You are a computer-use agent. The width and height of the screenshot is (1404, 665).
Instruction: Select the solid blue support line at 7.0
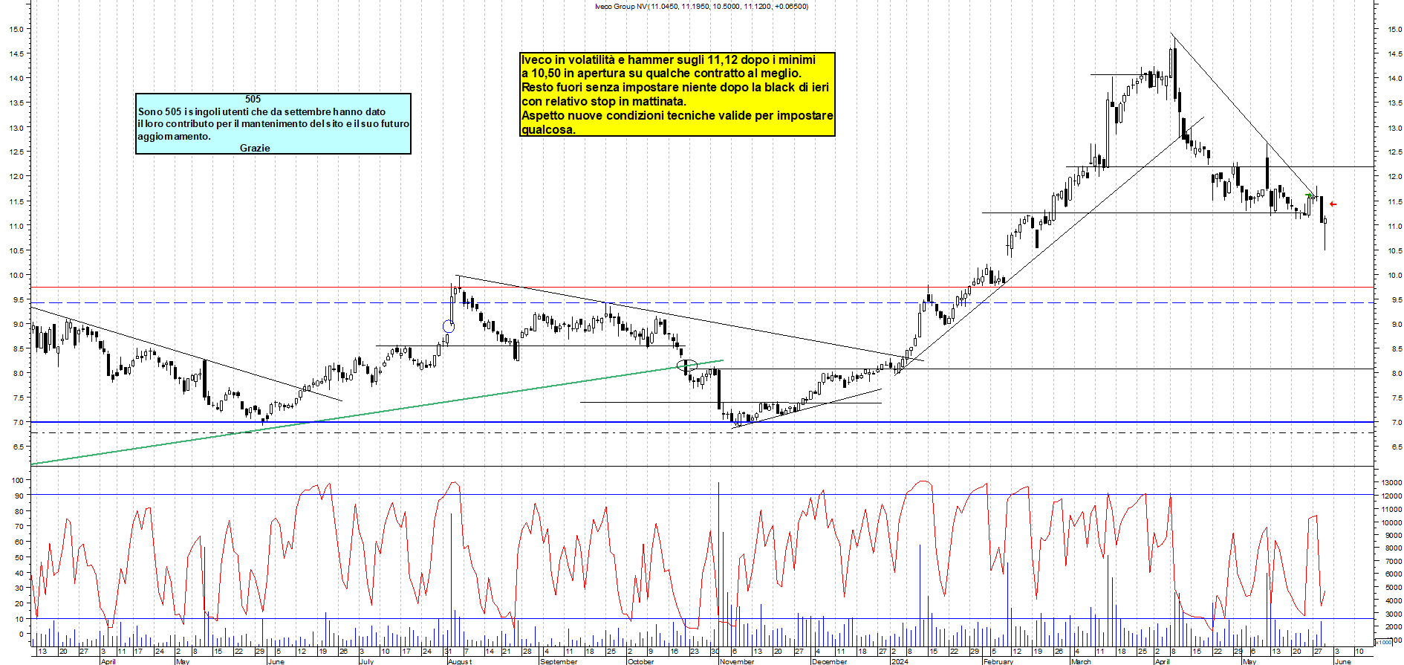pyautogui.click(x=702, y=422)
